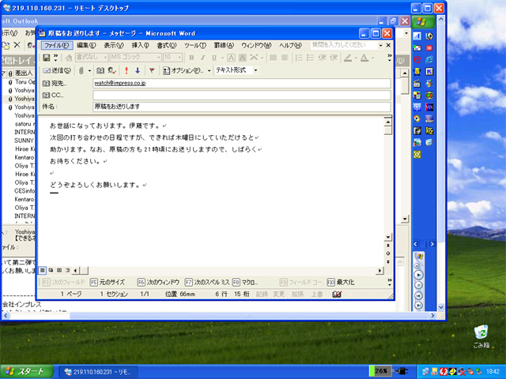Set low importance with blue down arrow
506x379 pixels.
(138, 69)
